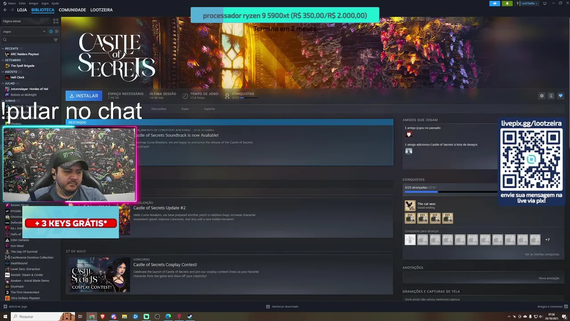Open the Discussões tab
This screenshot has width=570, height=321.
click(159, 109)
